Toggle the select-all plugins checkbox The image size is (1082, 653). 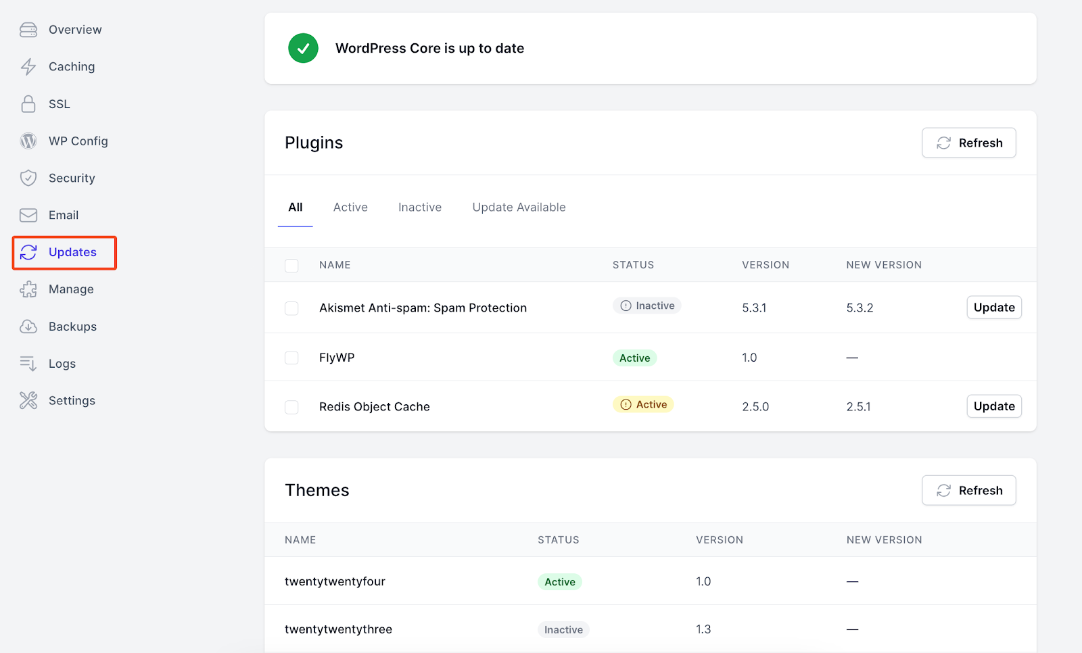pos(291,266)
